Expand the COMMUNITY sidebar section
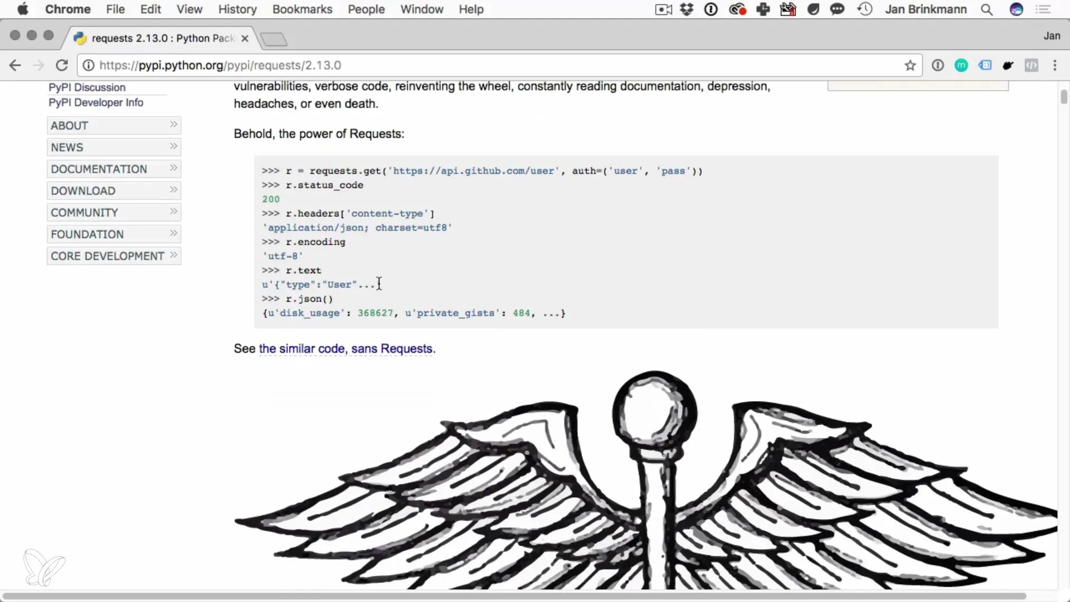The height and width of the screenshot is (602, 1070). pyautogui.click(x=114, y=212)
